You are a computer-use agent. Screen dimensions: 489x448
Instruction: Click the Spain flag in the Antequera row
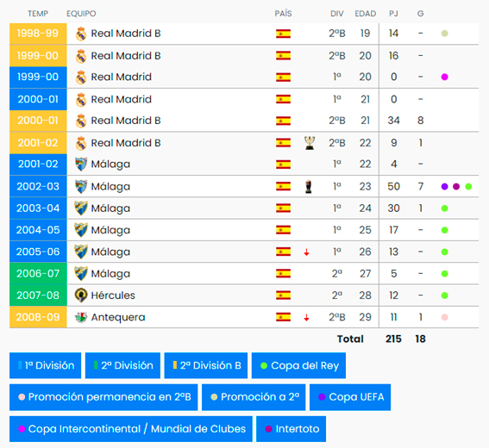coord(283,317)
